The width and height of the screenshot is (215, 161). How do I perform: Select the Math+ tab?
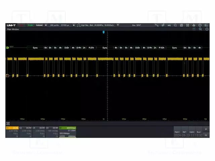(x=177, y=132)
